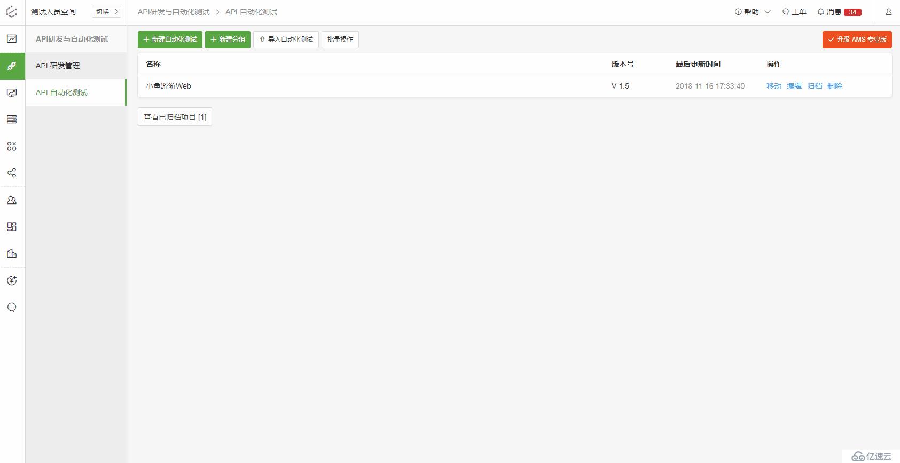Click 移动 for 小鱼游游Web
Image resolution: width=900 pixels, height=463 pixels.
coord(774,86)
